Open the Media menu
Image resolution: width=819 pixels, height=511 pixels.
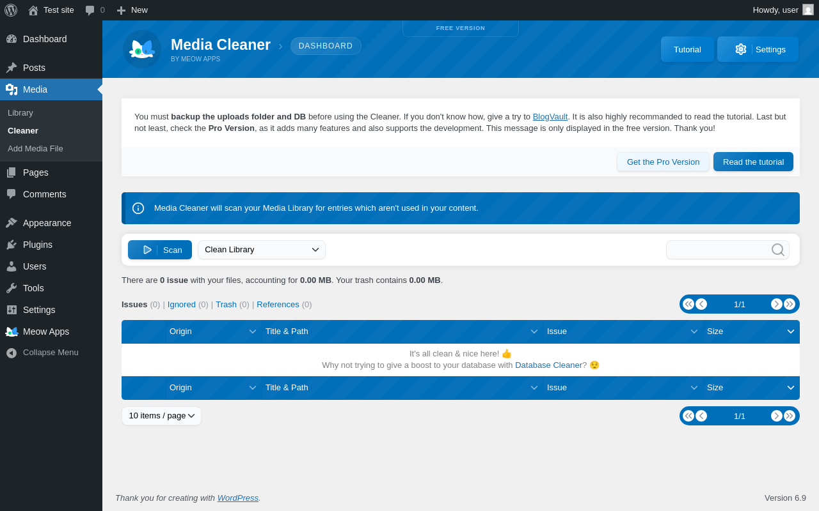point(51,89)
